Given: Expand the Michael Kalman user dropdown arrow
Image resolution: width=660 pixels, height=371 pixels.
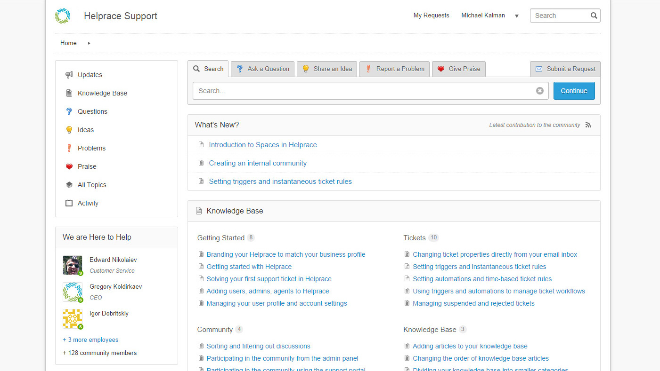Looking at the screenshot, I should tap(517, 16).
